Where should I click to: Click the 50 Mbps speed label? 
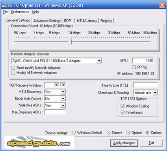click(134, 33)
